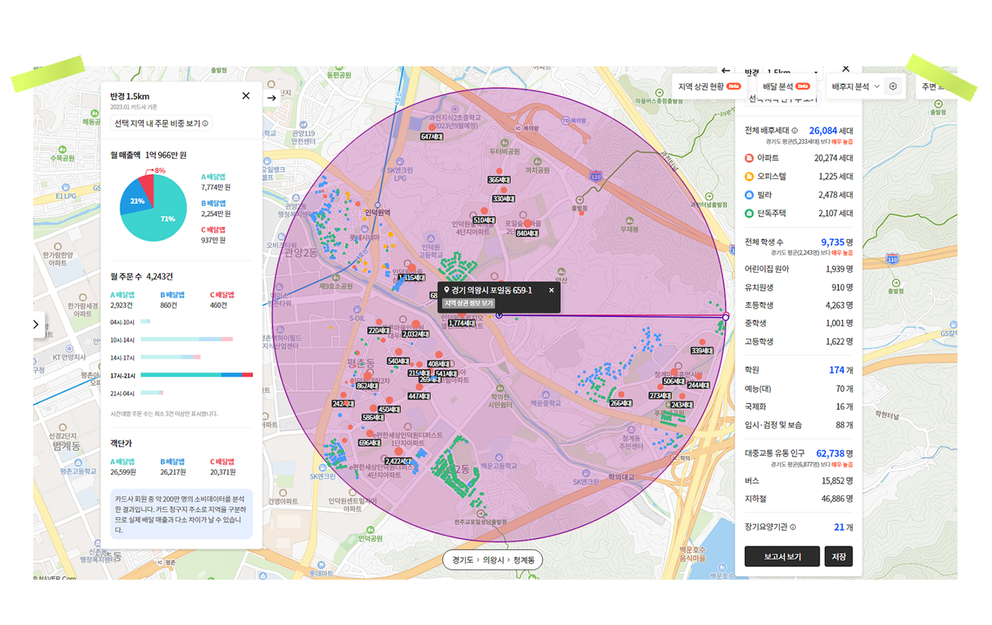
Task: Click location pin icon in address popup
Action: (x=446, y=290)
